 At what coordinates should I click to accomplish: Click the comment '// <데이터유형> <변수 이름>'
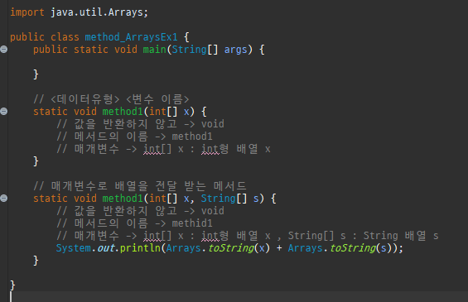(111, 99)
